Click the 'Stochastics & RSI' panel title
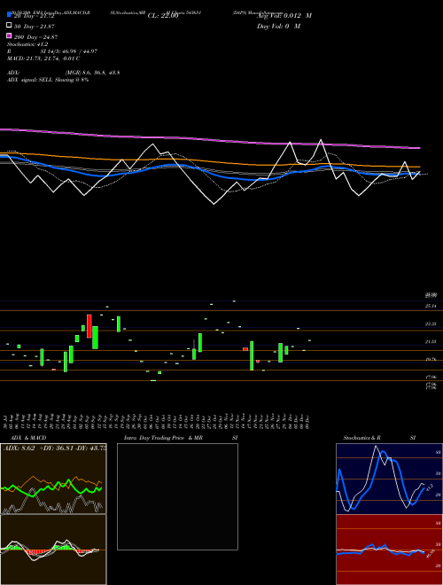 [x=379, y=438]
